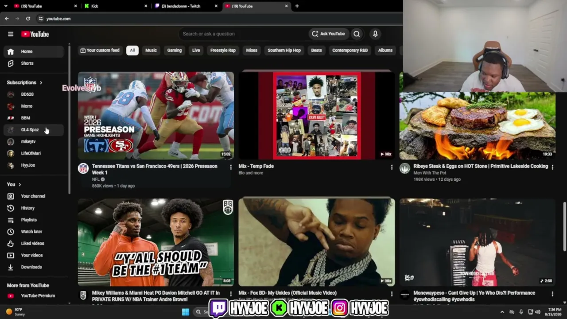The image size is (567, 319).
Task: Open Your custom feed
Action: [x=100, y=51]
